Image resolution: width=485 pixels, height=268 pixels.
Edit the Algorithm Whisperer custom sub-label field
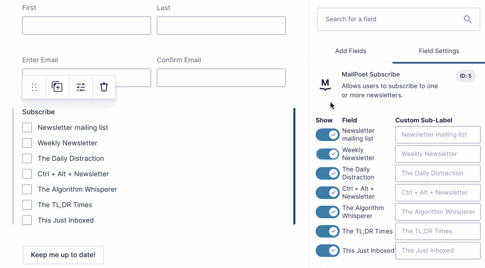click(438, 212)
